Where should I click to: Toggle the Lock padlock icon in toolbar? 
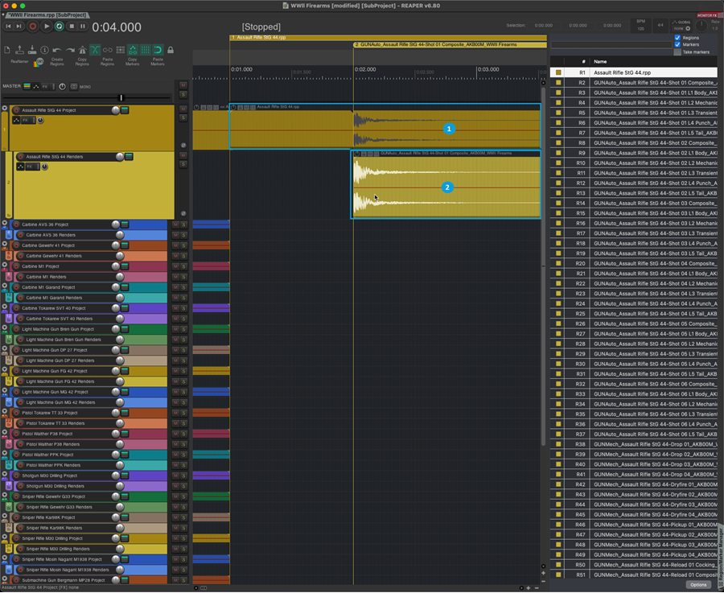pos(171,50)
